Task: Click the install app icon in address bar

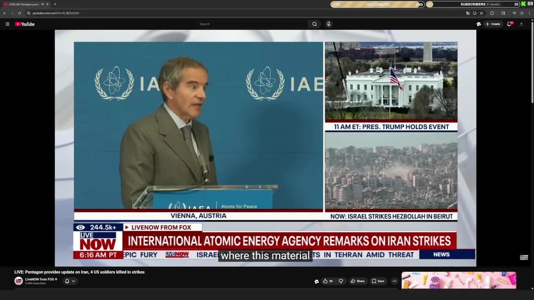Action: click(x=475, y=13)
